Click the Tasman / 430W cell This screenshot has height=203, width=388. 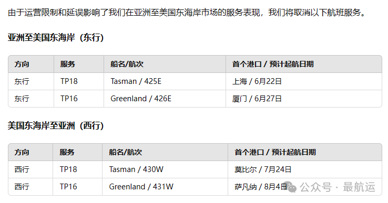165,169
